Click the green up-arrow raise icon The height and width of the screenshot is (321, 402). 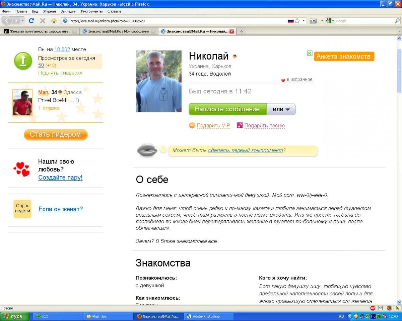pos(23,61)
